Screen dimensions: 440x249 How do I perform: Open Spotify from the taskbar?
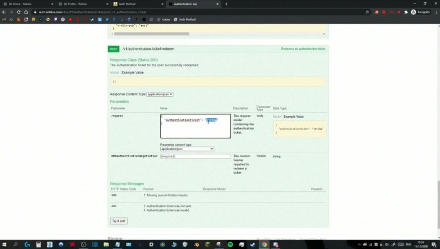coord(230,245)
